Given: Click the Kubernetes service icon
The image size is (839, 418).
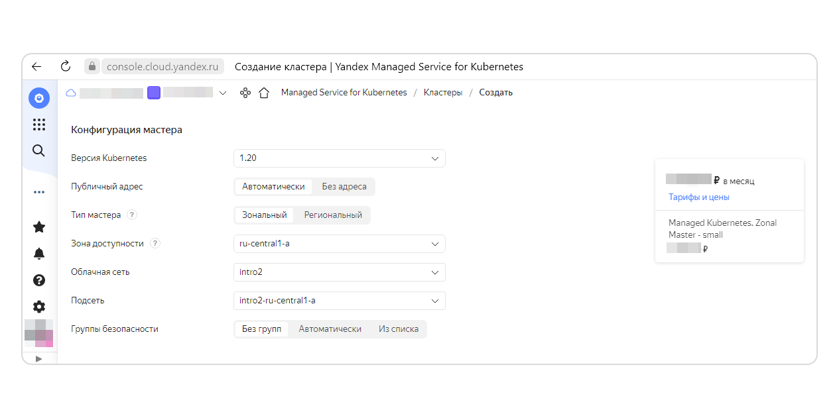Looking at the screenshot, I should [245, 93].
